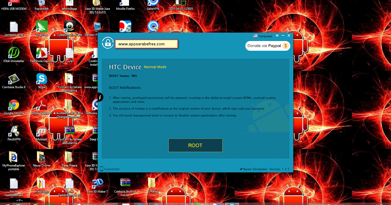391x205 pixels.
Task: Select the IObit Uninstaller desktop shortcut
Action: click(x=14, y=55)
